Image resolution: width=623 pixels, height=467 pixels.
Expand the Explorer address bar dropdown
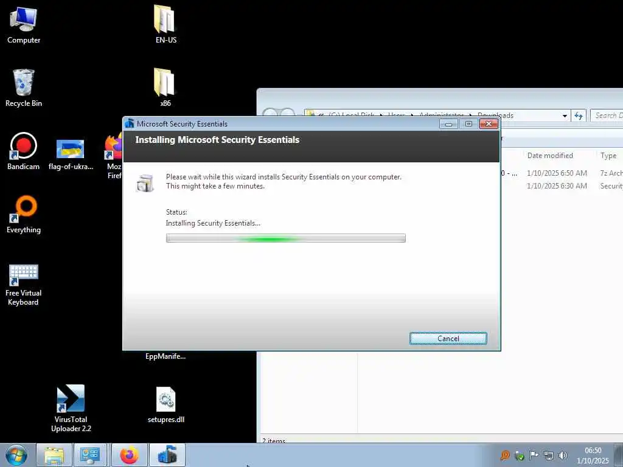click(565, 116)
